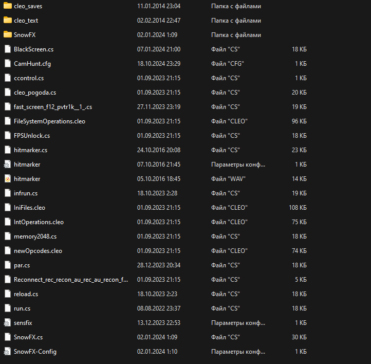Click the cleo_saves folder icon
371x364 pixels.
point(7,6)
